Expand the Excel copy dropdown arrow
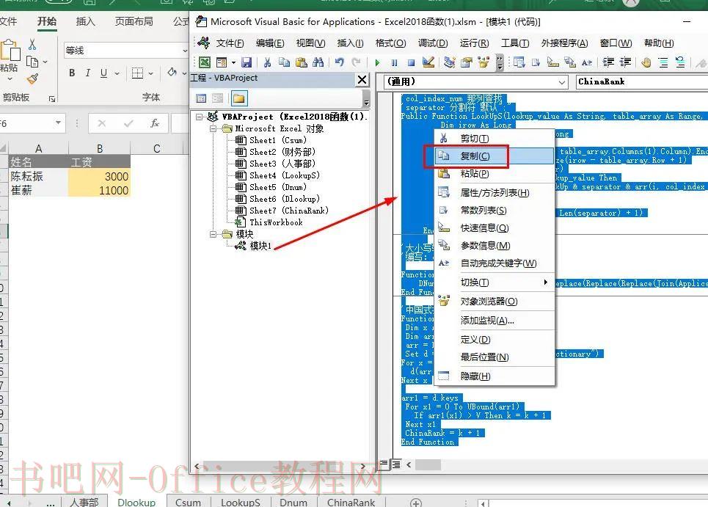 click(x=45, y=62)
